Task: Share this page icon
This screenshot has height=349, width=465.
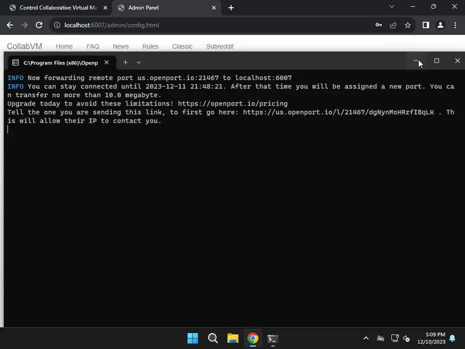Action: [x=393, y=25]
